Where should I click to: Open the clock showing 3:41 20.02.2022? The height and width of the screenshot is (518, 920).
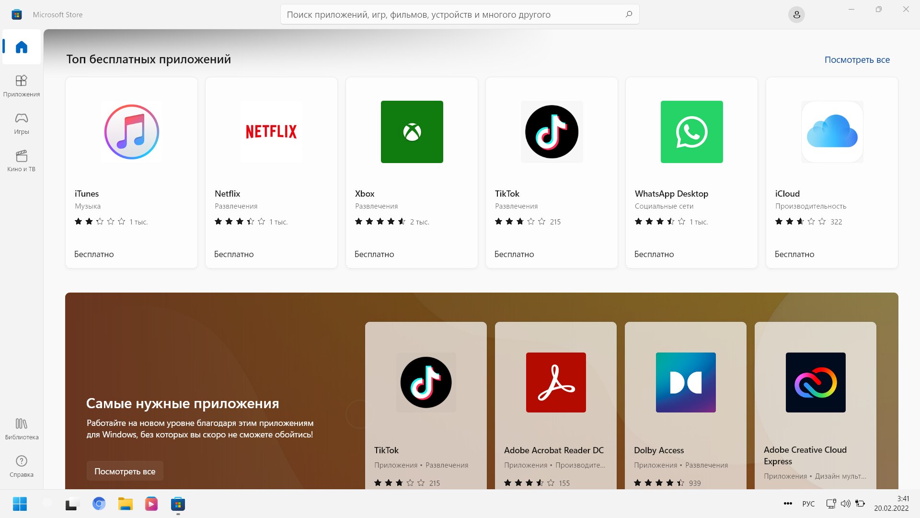(x=891, y=504)
